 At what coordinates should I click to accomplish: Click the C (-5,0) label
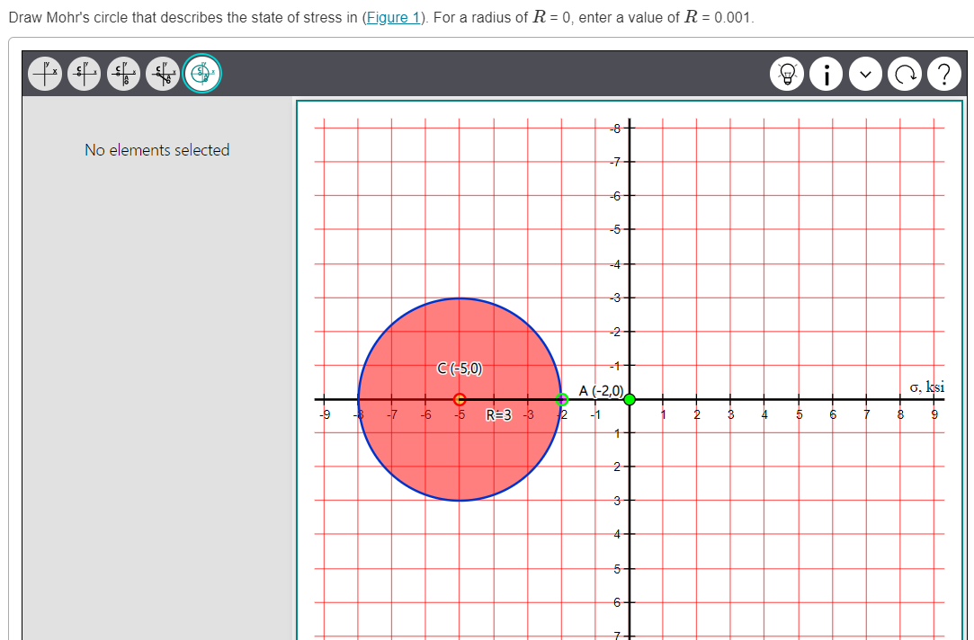coord(460,369)
